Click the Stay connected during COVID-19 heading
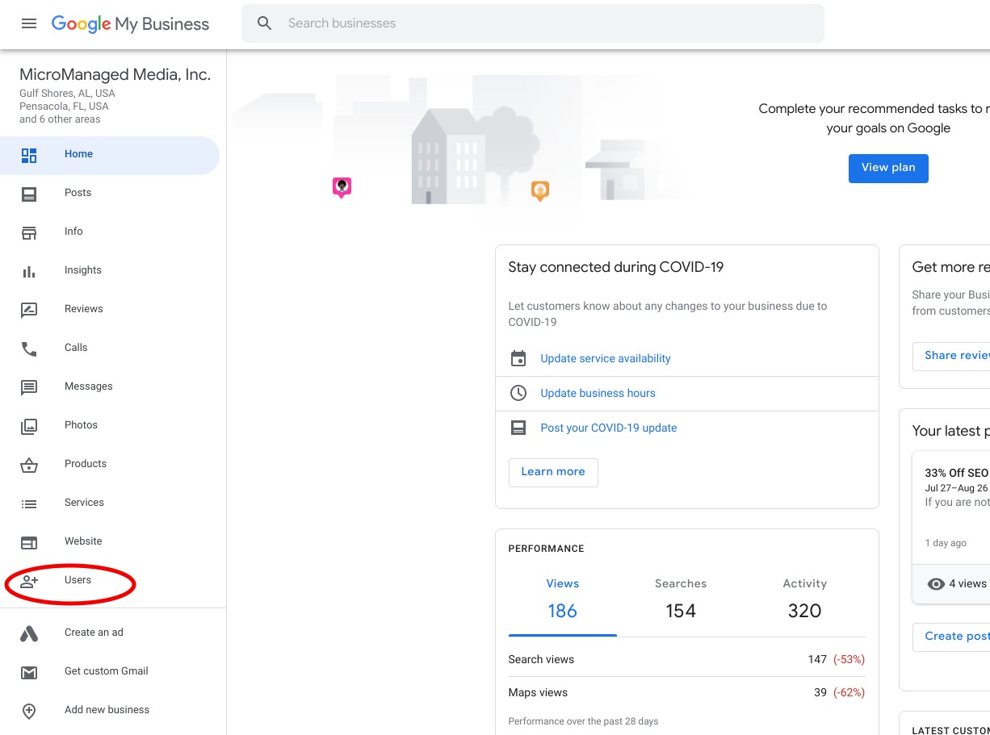This screenshot has height=735, width=990. click(616, 268)
